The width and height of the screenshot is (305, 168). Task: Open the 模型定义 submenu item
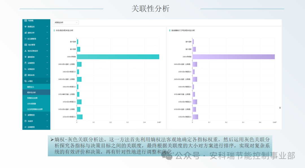click(x=36, y=87)
